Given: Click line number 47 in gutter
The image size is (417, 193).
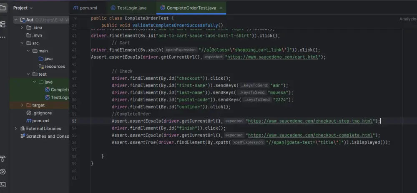Looking at the screenshot, I should (74, 79).
